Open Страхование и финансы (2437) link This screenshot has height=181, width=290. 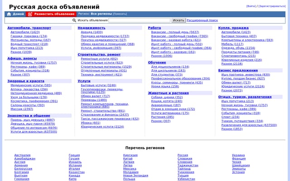tap(105, 114)
